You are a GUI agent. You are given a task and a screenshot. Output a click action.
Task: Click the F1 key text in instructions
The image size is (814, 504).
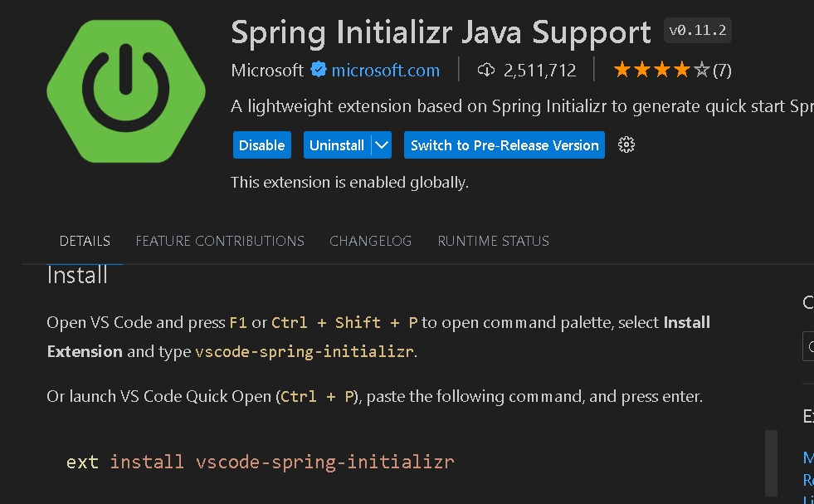pyautogui.click(x=238, y=323)
